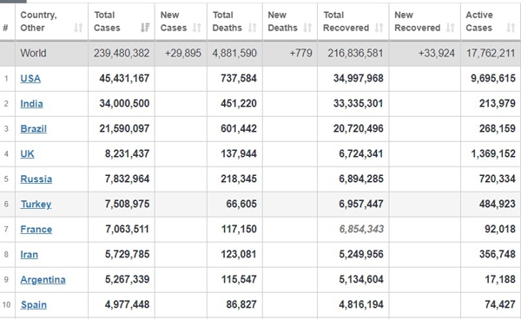Sort by New Recovered column arrows

coord(450,28)
